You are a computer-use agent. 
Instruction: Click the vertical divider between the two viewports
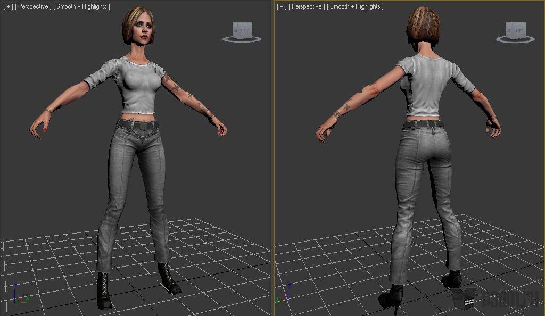pyautogui.click(x=273, y=160)
